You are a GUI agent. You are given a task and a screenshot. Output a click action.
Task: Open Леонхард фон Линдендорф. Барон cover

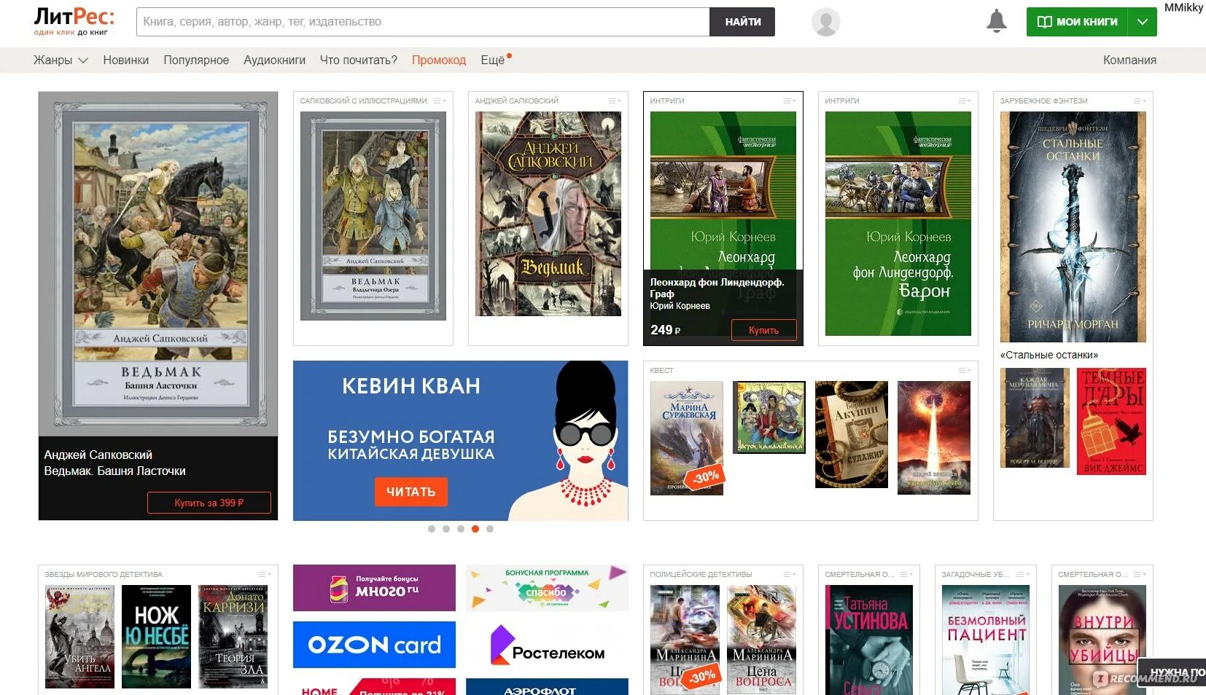coord(898,224)
